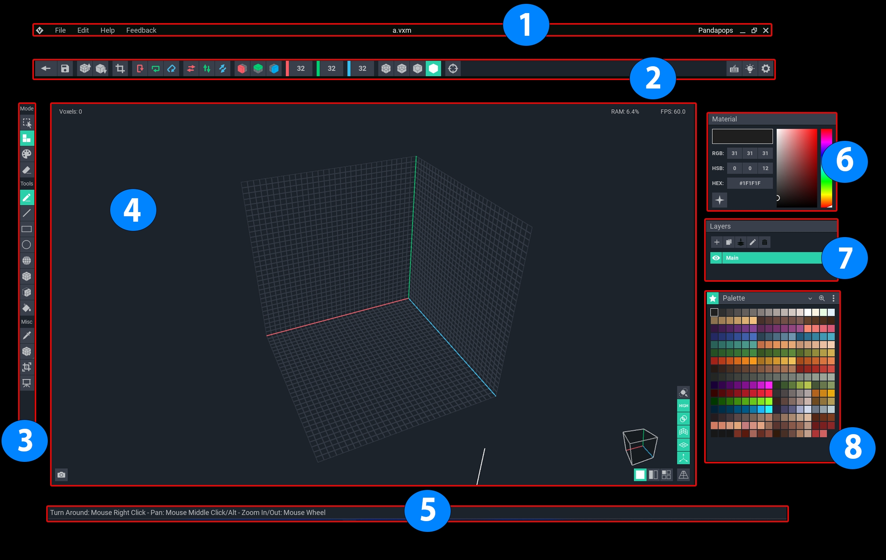This screenshot has width=886, height=560.
Task: Toggle the HIGH quality render button
Action: click(683, 406)
